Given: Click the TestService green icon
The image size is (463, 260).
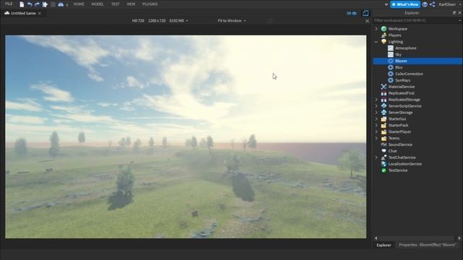Looking at the screenshot, I should click(384, 170).
